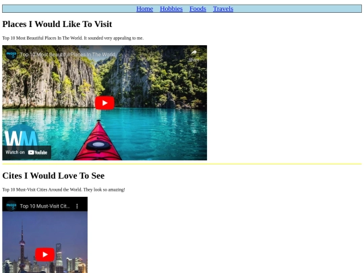Click the Places I Would Like To Visit heading
The image size is (364, 273).
[57, 24]
